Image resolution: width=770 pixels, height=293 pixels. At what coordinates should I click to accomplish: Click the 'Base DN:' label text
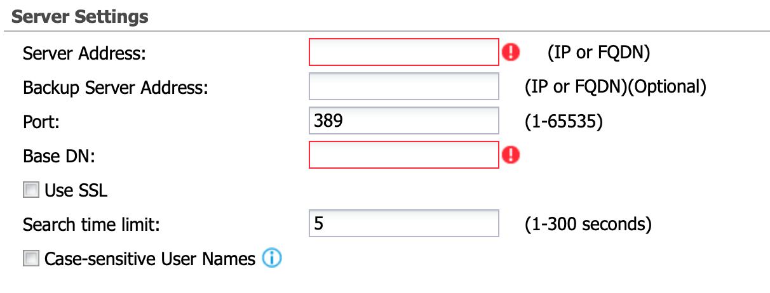[58, 155]
